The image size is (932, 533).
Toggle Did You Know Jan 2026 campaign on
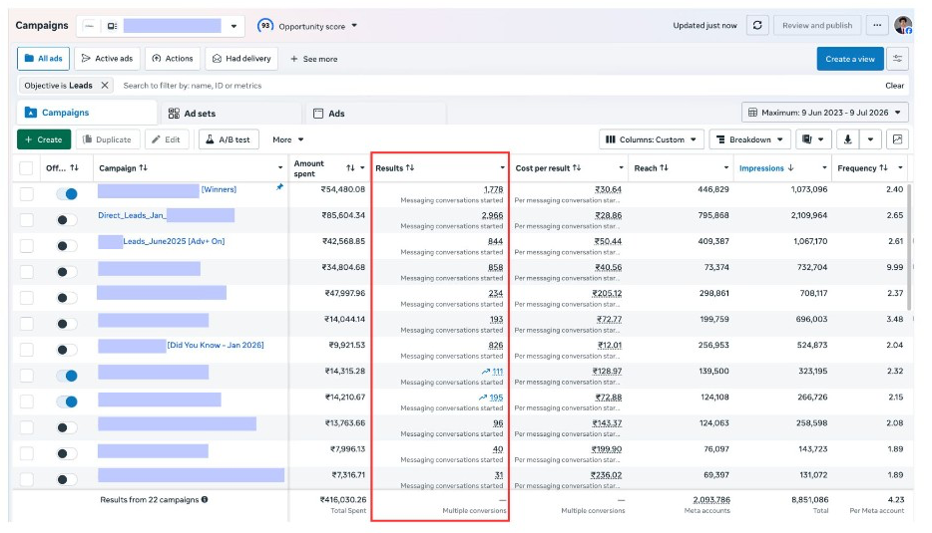(x=67, y=350)
